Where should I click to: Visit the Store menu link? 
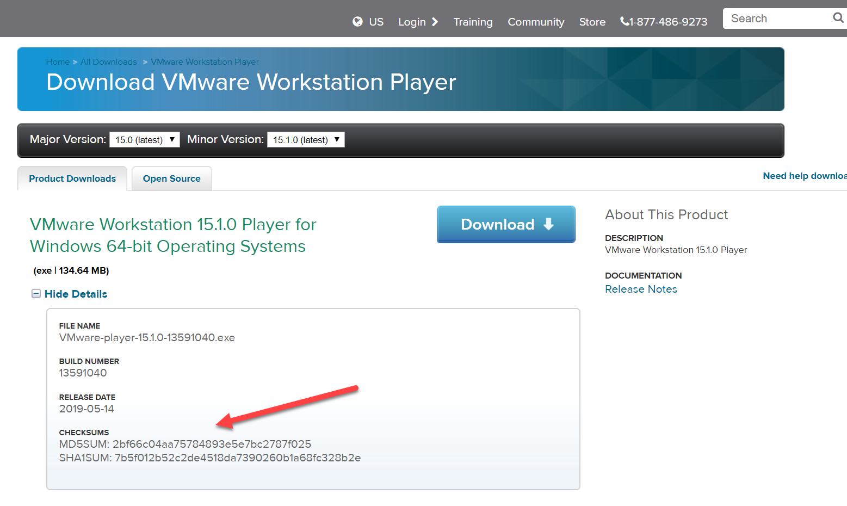(592, 22)
